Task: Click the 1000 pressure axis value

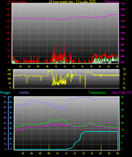Action: point(123,33)
